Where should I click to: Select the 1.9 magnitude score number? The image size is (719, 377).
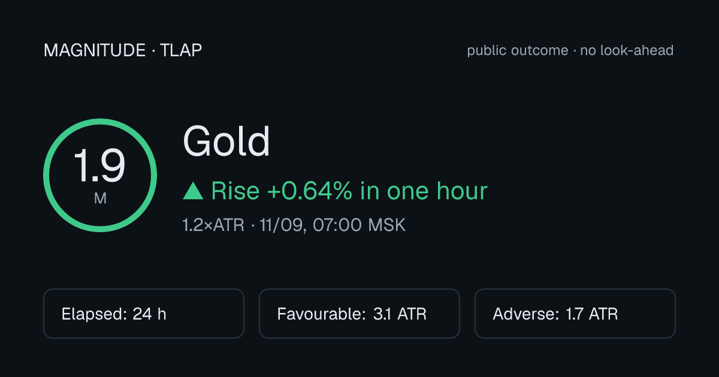pyautogui.click(x=99, y=166)
